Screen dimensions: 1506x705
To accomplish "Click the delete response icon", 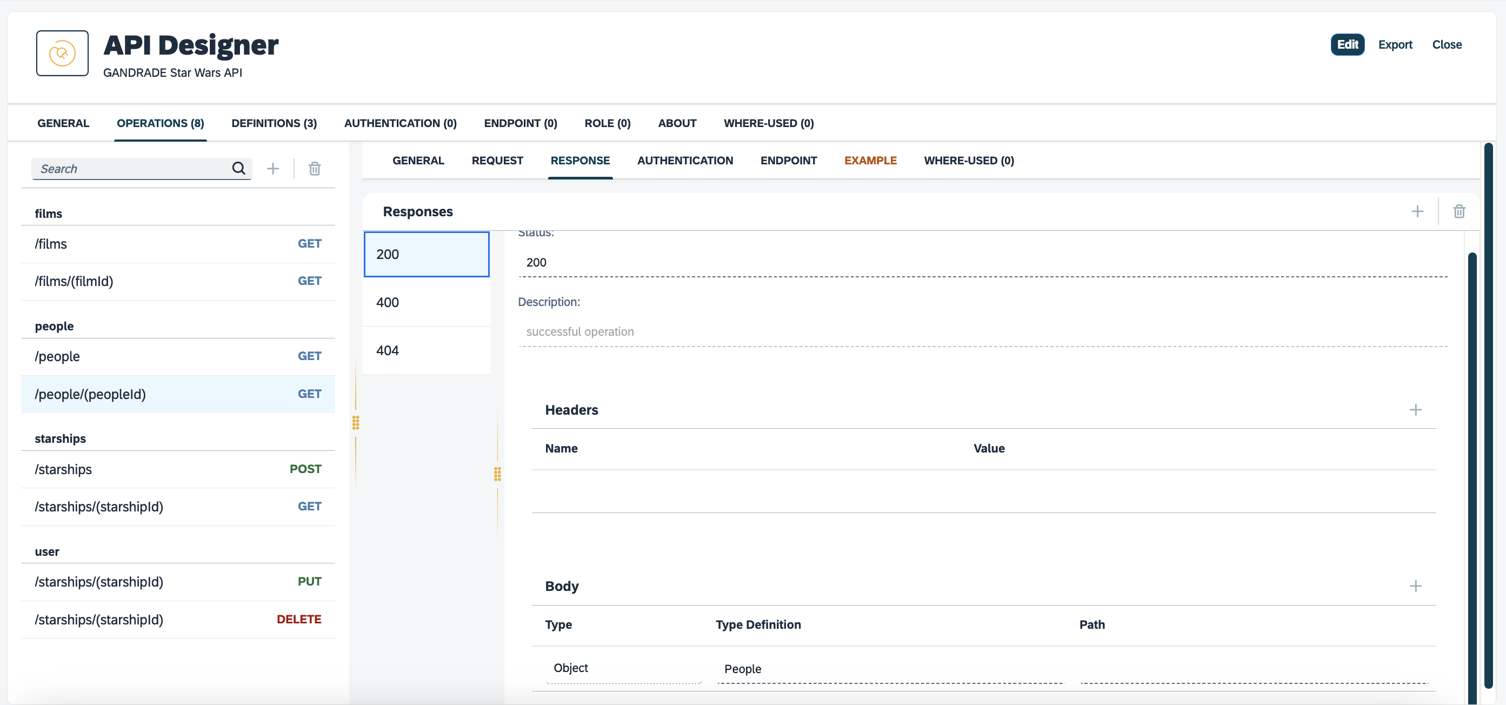I will pyautogui.click(x=1459, y=210).
